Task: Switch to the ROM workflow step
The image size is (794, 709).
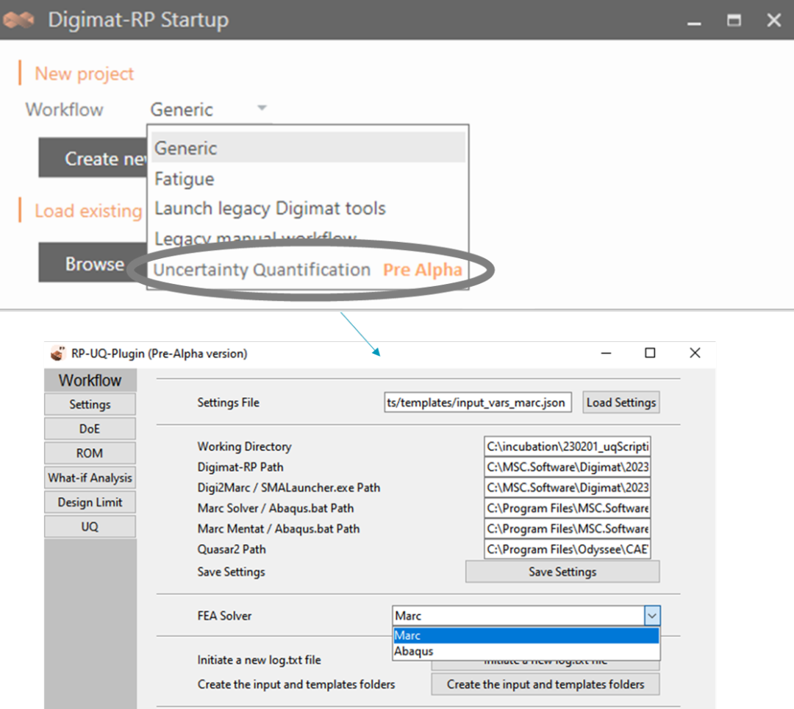Action: [90, 453]
